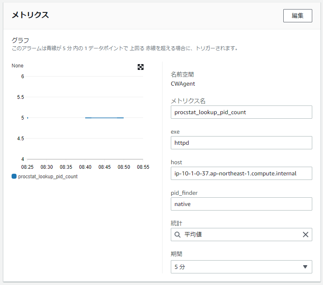Click the 6 y-axis label

pyautogui.click(x=22, y=77)
